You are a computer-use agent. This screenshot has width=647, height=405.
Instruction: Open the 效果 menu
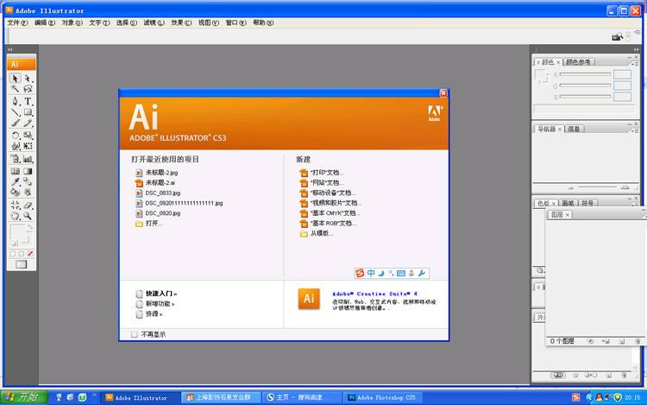178,22
